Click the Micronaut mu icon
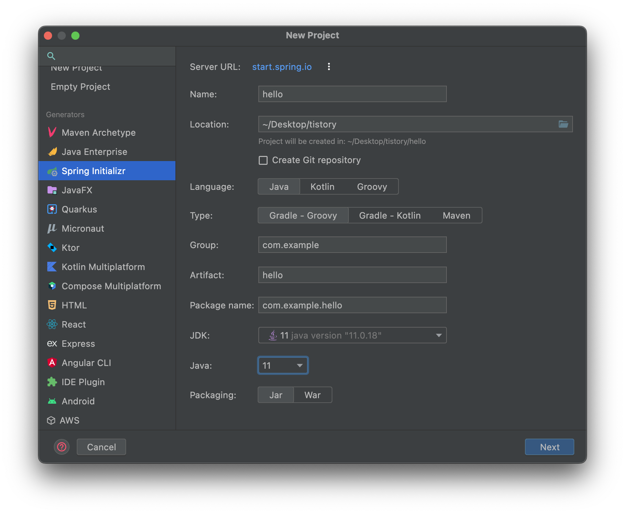Screen dimensions: 625x514 pos(52,229)
